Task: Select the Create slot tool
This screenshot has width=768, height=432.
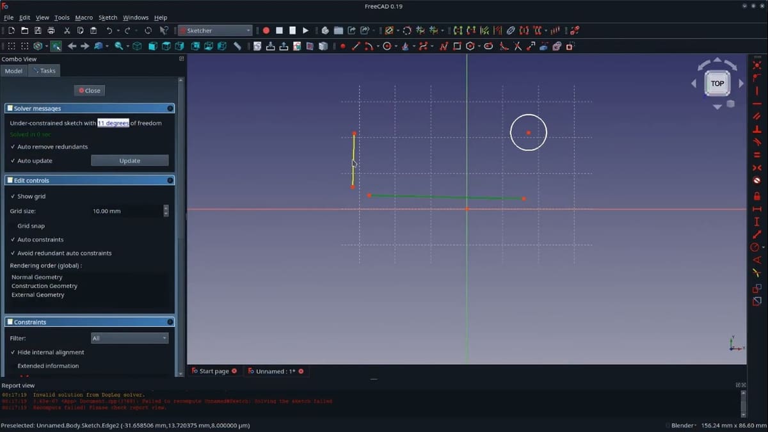Action: click(x=488, y=46)
